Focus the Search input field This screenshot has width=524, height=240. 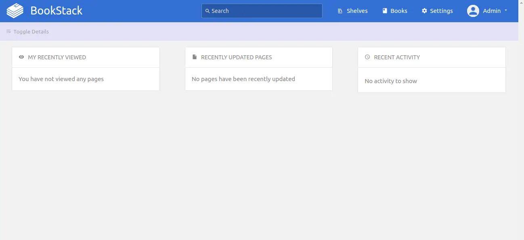point(262,11)
